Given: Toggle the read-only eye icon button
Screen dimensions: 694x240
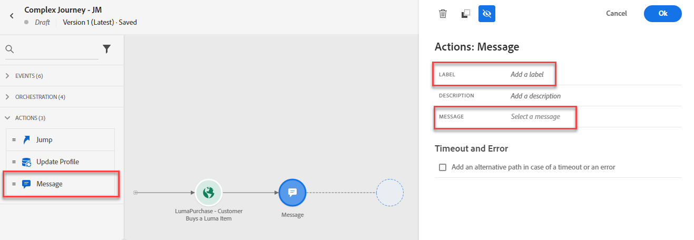Looking at the screenshot, I should coord(487,14).
